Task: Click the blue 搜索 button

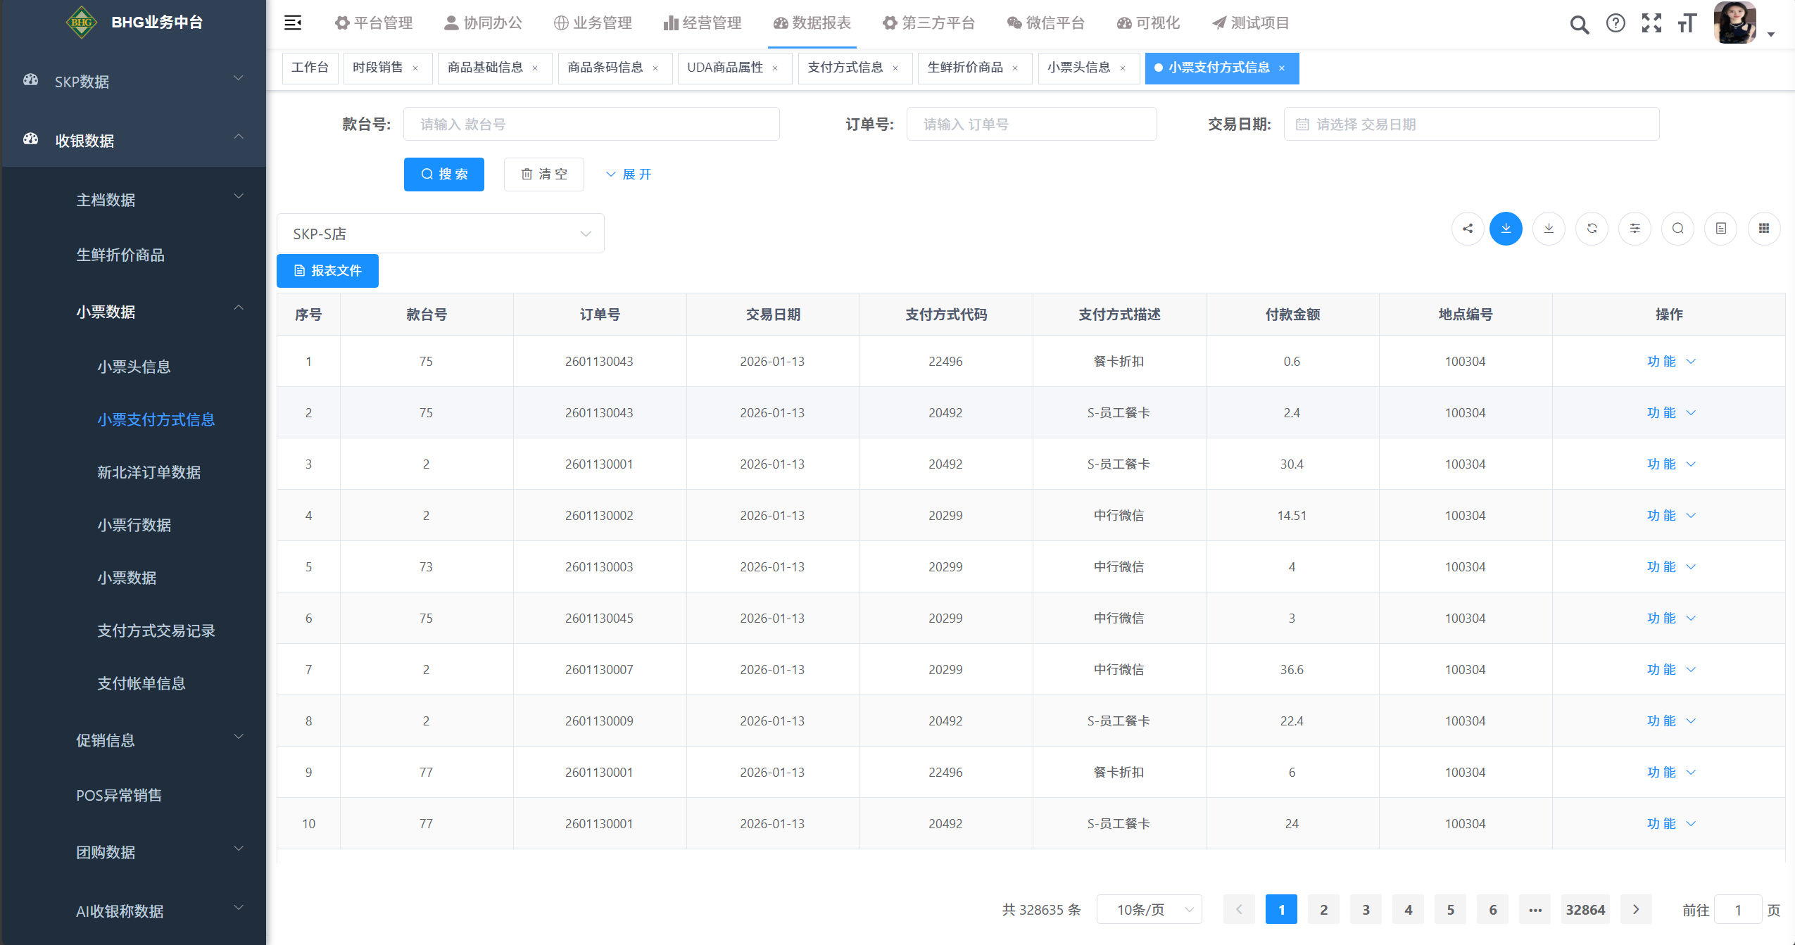Action: click(x=443, y=175)
